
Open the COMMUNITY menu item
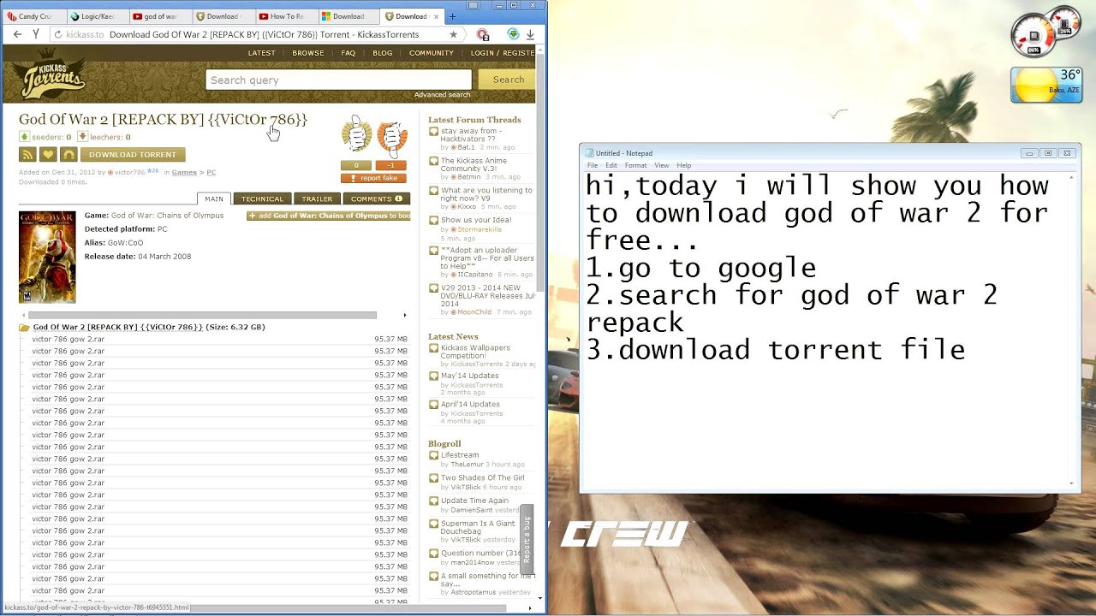coord(432,53)
